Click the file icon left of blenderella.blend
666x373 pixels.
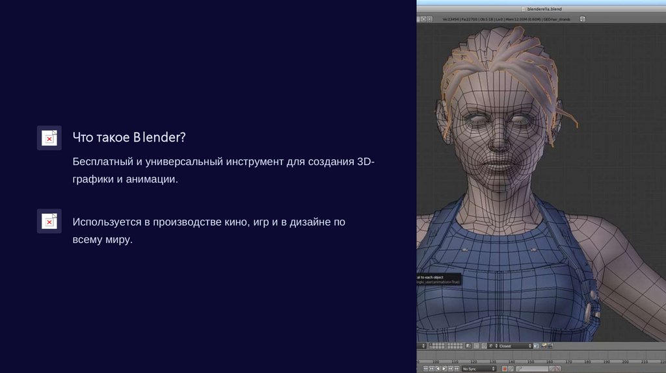(524, 9)
